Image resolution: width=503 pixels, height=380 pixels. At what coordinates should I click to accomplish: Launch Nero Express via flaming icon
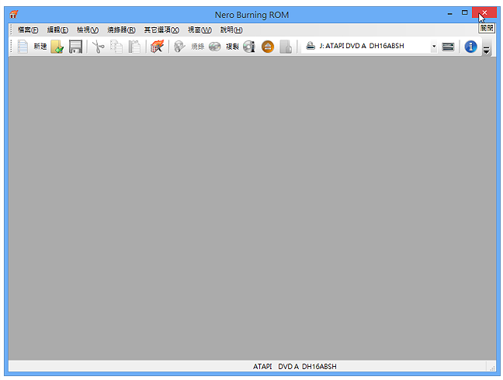click(x=157, y=47)
